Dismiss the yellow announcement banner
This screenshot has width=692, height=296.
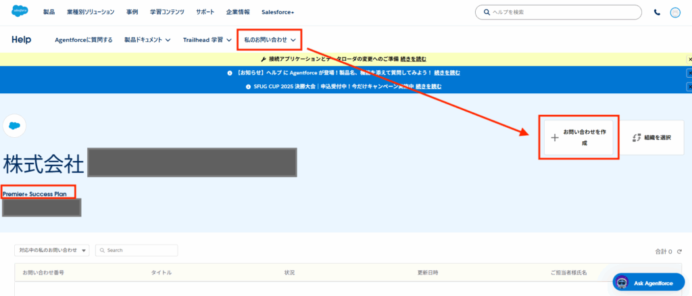click(689, 59)
